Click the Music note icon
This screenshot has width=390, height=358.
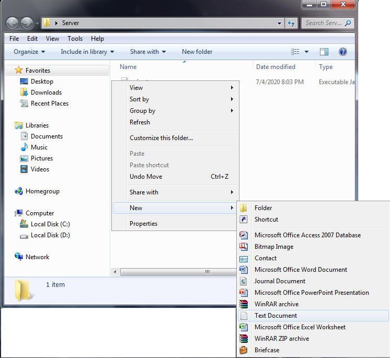click(24, 147)
